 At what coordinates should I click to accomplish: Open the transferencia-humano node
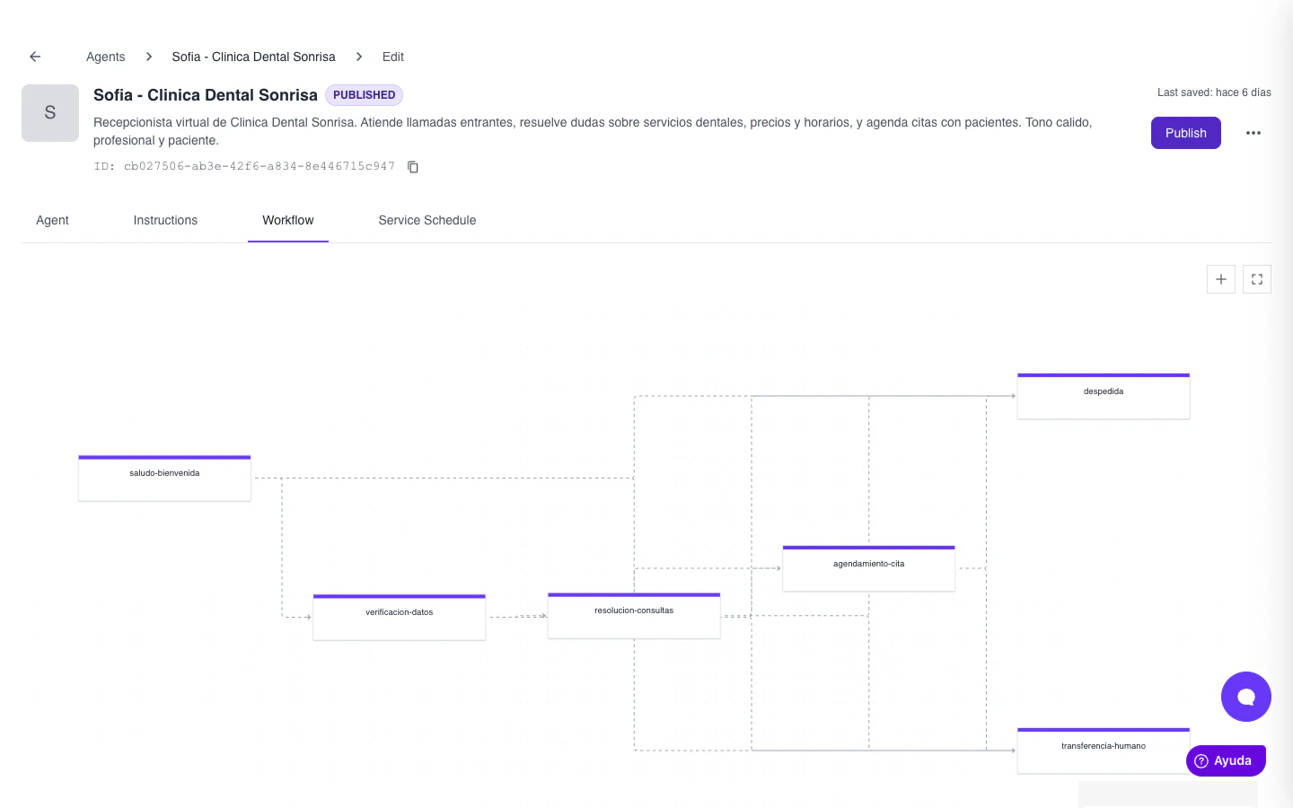coord(1103,750)
